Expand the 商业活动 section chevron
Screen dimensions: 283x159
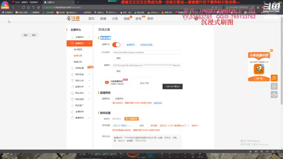89,93
